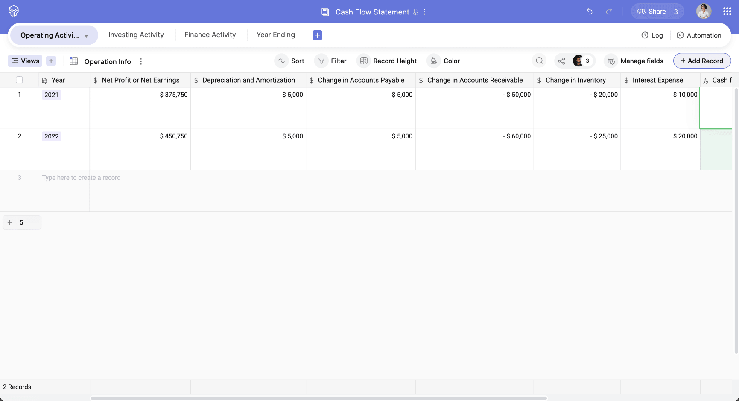This screenshot has width=739, height=401.
Task: Add a new table with plus icon
Action: [x=317, y=35]
